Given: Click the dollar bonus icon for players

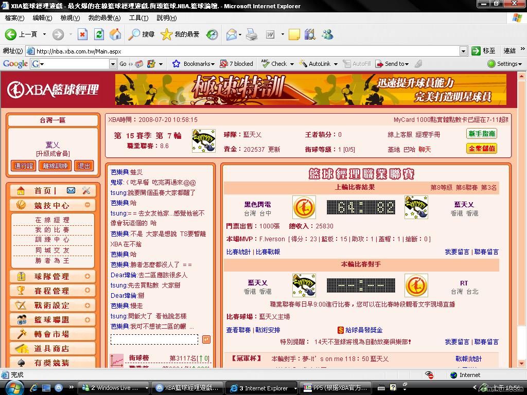Looking at the screenshot, I should (x=340, y=330).
